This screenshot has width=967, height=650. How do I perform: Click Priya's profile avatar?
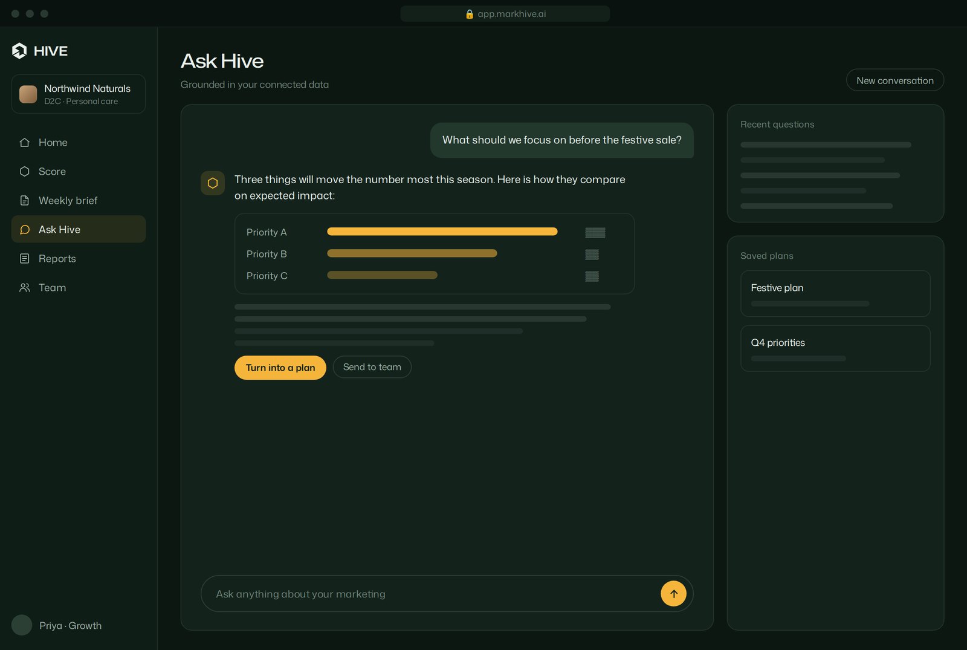point(22,625)
